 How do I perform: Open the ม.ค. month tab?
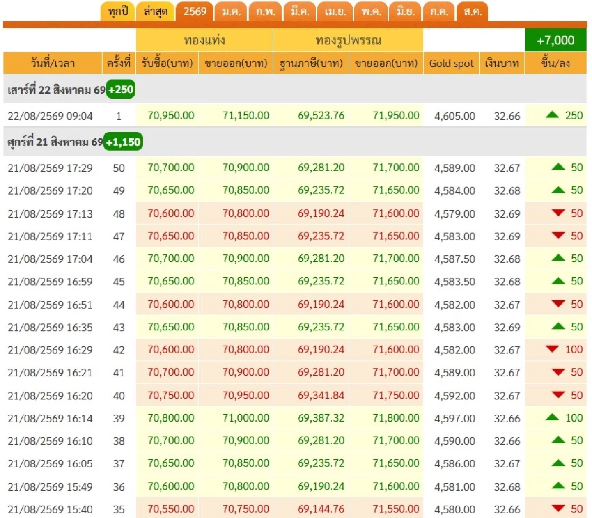click(230, 11)
